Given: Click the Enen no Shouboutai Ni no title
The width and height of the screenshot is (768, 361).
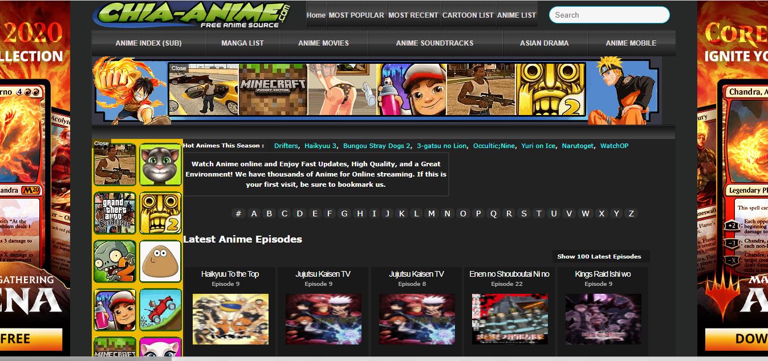Looking at the screenshot, I should pos(509,274).
